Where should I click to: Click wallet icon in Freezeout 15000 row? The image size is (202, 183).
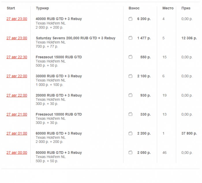tap(130, 57)
